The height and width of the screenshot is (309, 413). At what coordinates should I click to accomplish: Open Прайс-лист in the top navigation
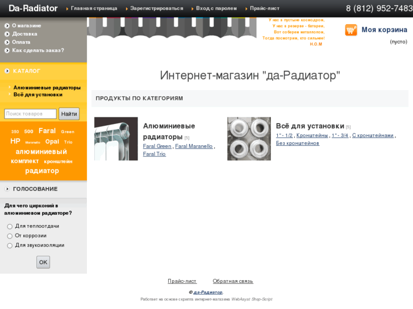pos(265,9)
